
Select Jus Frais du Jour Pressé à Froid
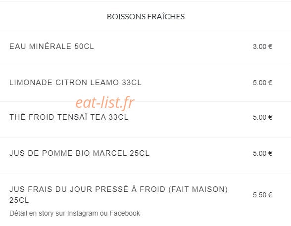(118, 195)
